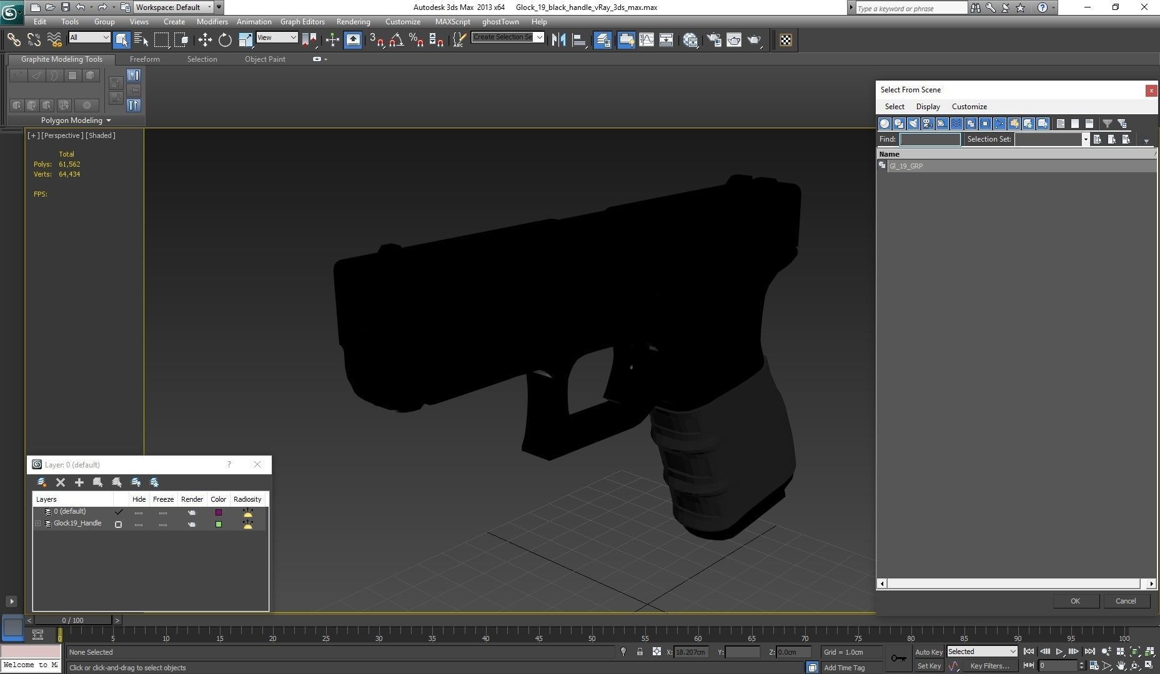Open Selection Set dropdown in Select From Scene
This screenshot has height=674, width=1160.
point(1086,139)
